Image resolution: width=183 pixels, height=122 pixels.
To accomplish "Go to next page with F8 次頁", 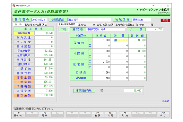I will tap(110, 114).
